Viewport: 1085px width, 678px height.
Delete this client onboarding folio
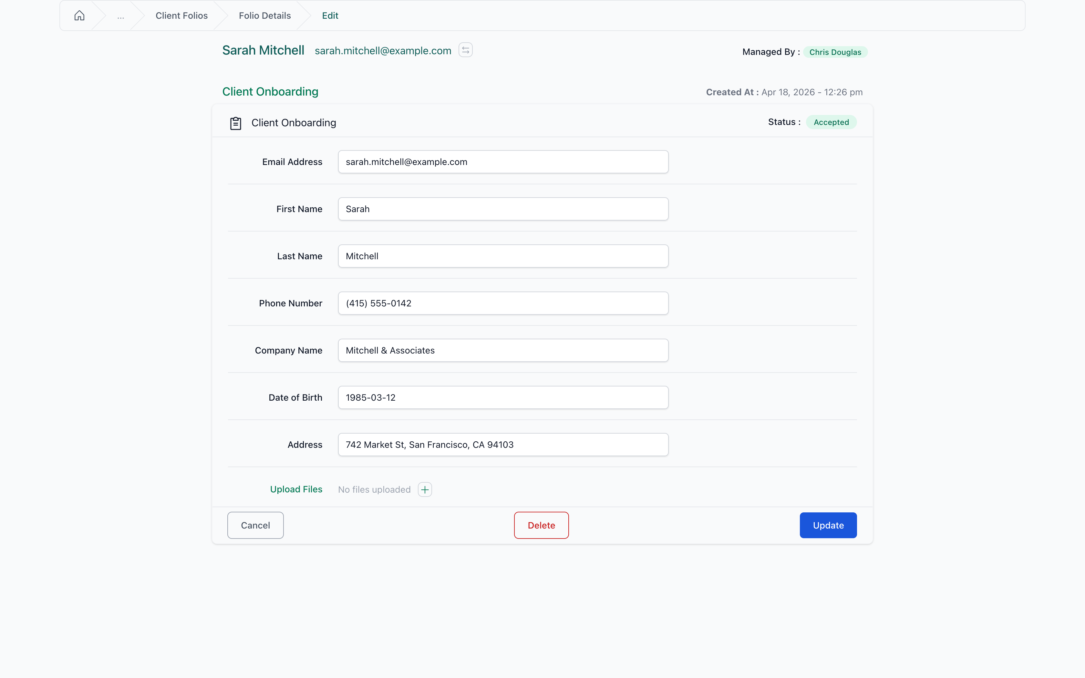pos(541,525)
